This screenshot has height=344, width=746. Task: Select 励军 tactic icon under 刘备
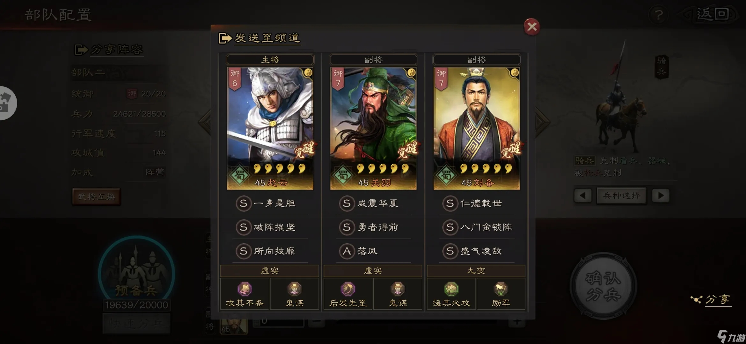pos(501,289)
